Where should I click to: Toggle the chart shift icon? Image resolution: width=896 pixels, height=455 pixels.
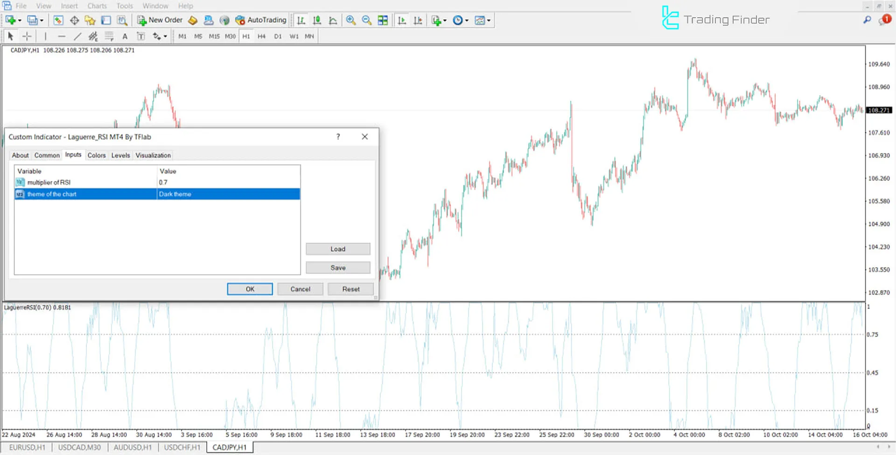418,20
